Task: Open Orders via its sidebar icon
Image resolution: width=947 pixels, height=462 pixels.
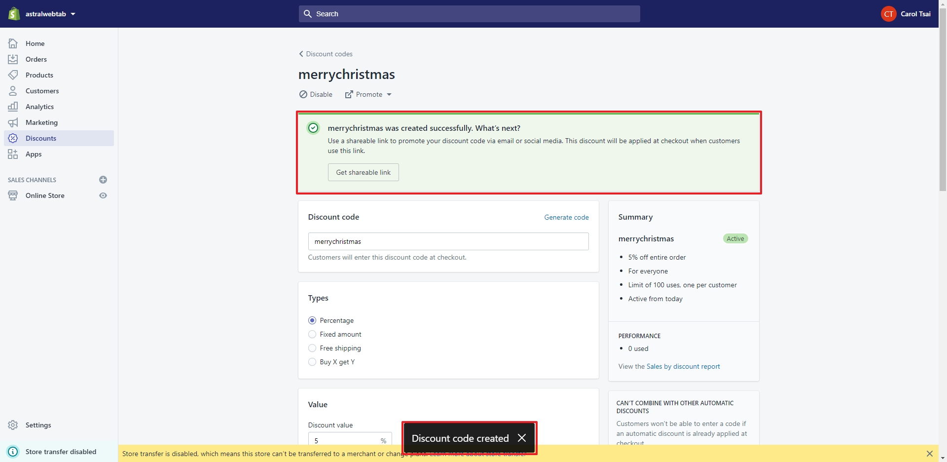Action: click(13, 59)
